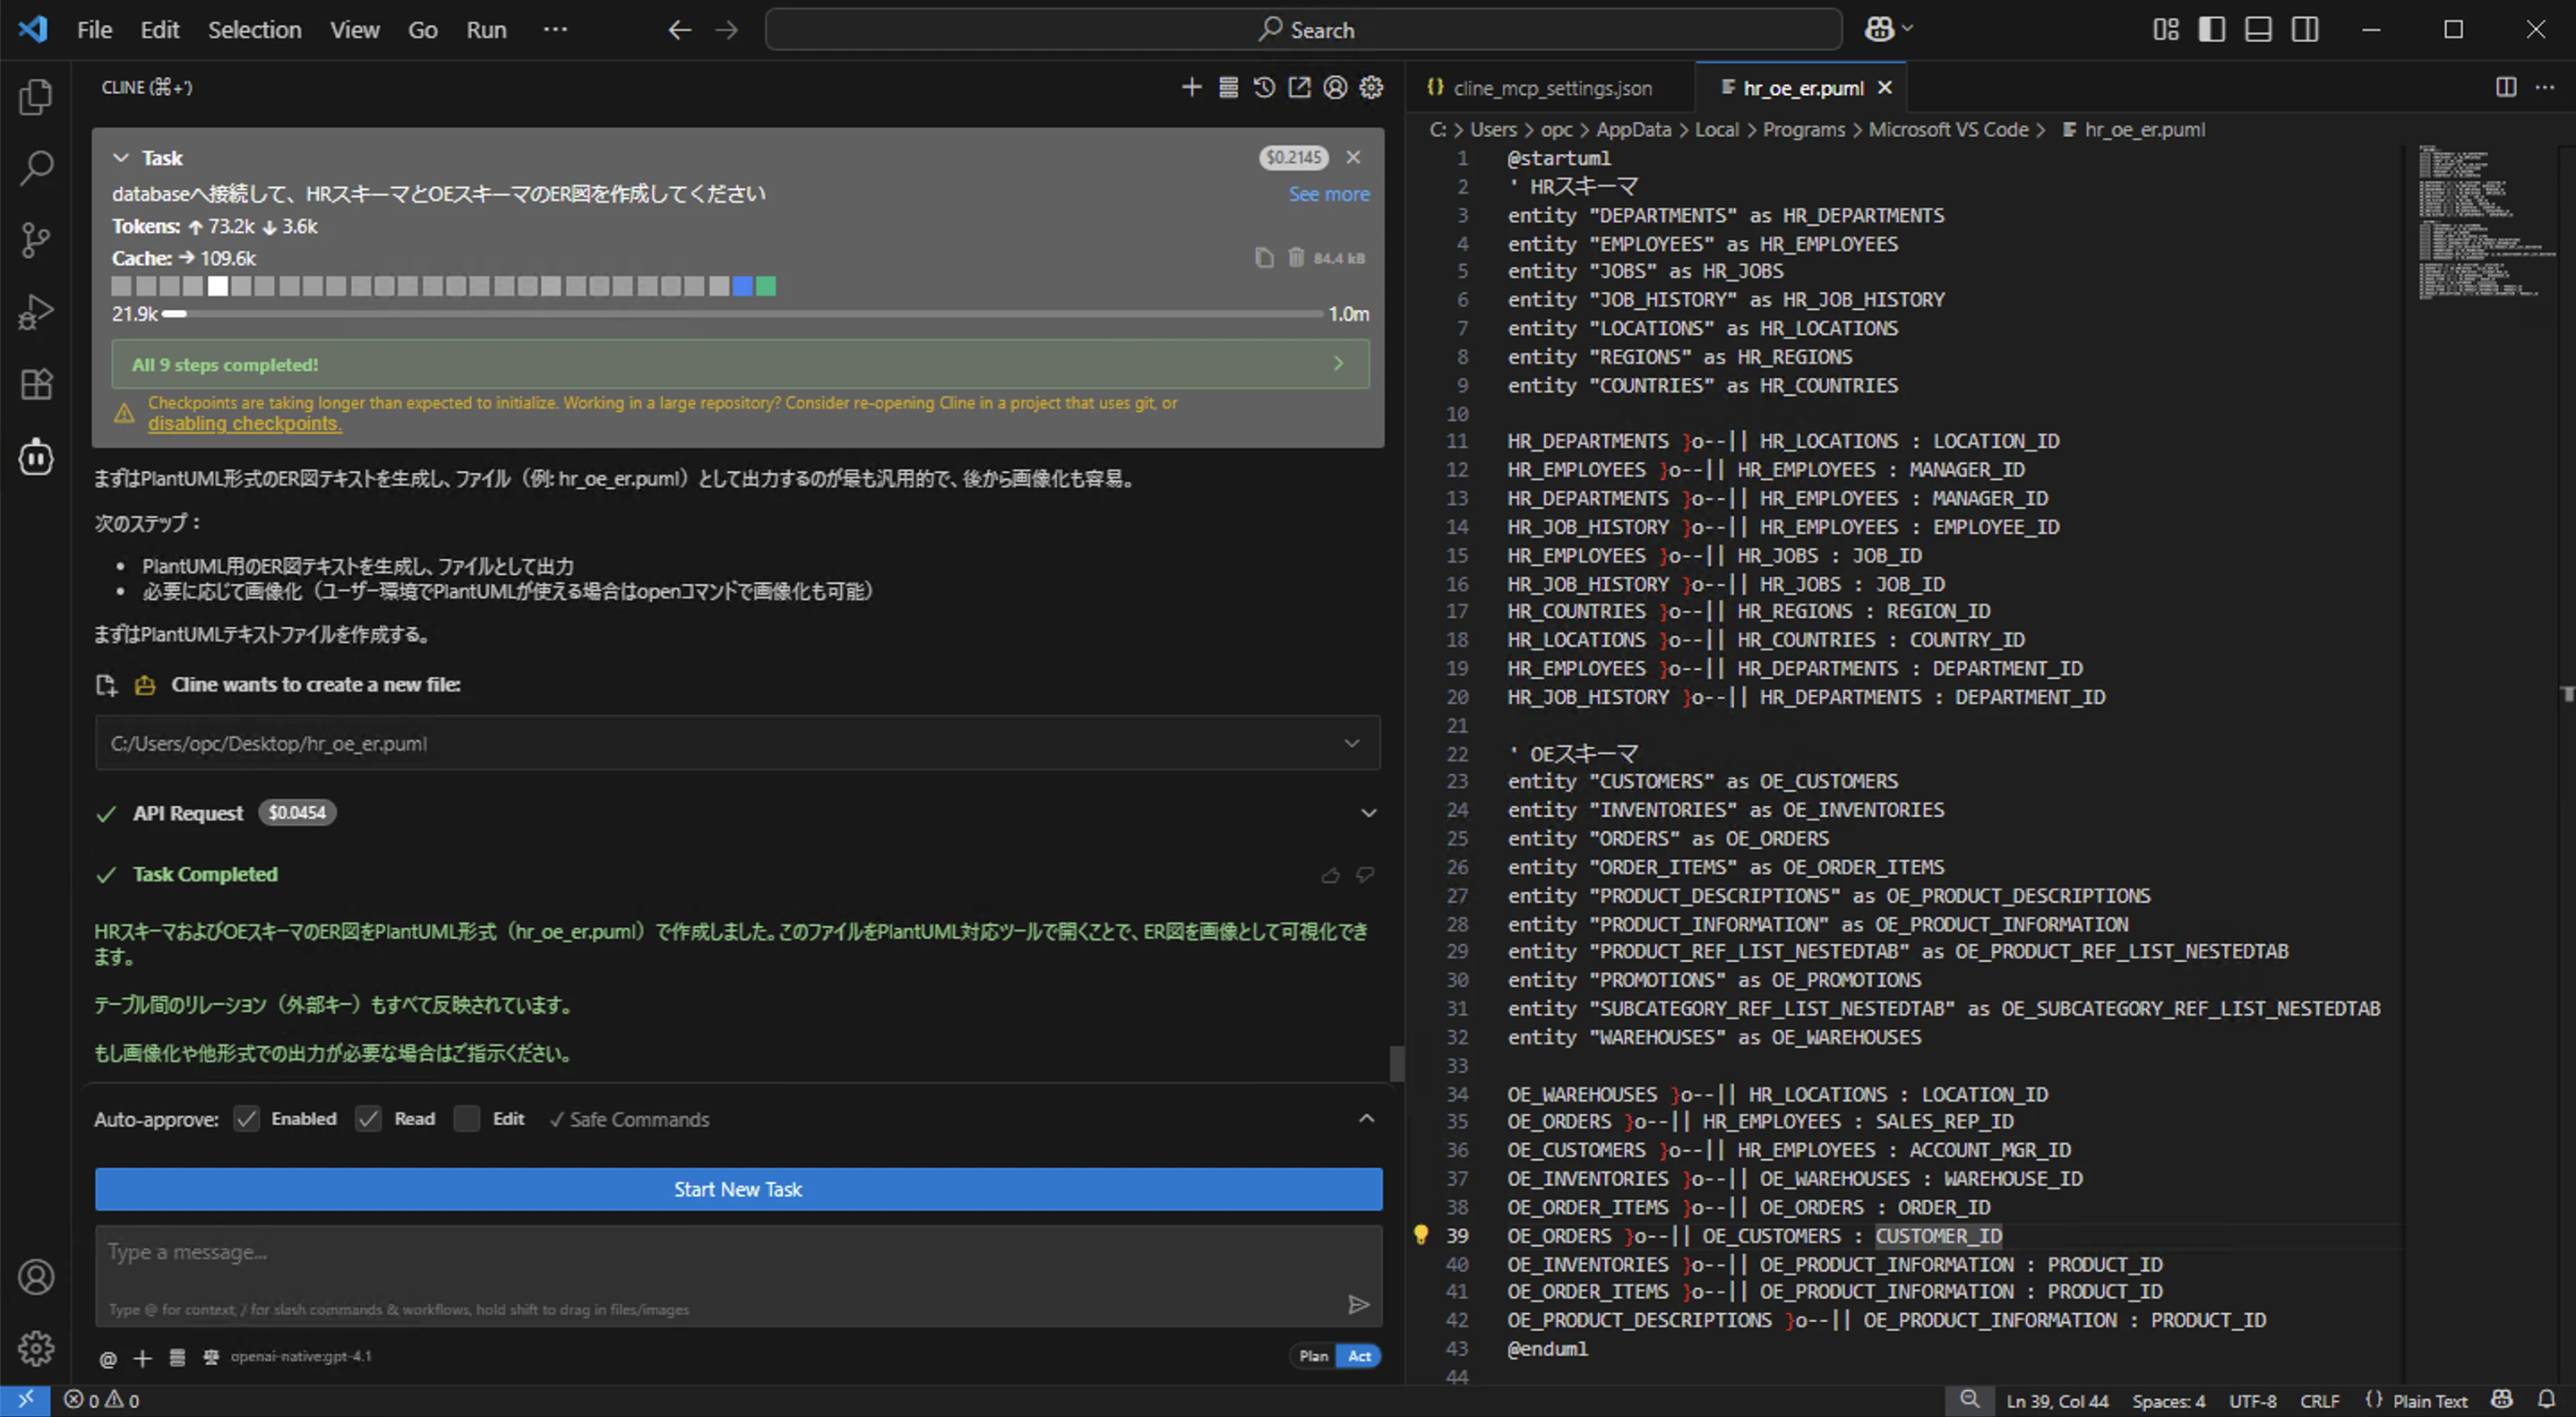
Task: Open the View menu
Action: pos(354,30)
